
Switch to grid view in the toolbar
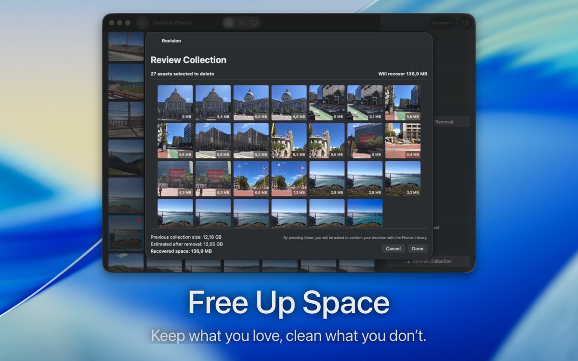click(x=229, y=23)
